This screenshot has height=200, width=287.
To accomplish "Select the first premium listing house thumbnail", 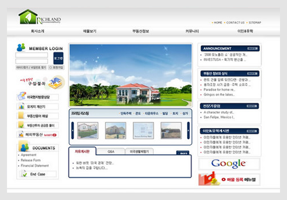I will coord(88,131).
